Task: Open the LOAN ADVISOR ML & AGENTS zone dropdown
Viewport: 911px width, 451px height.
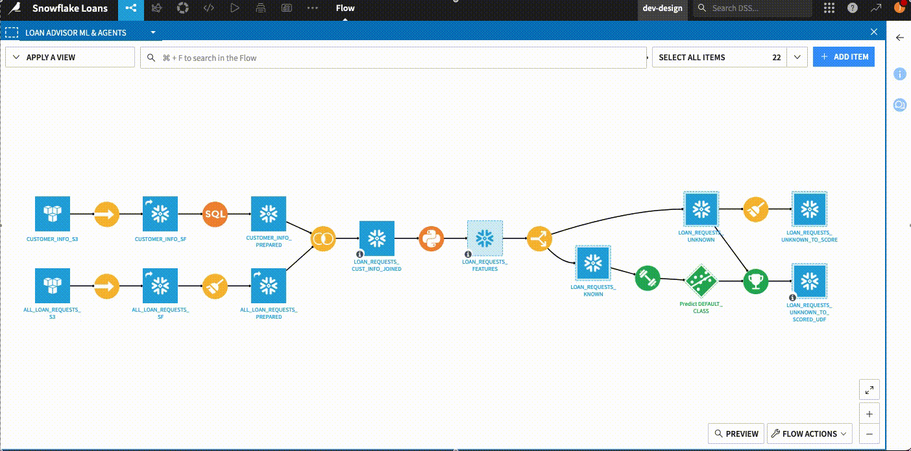Action: [x=153, y=32]
